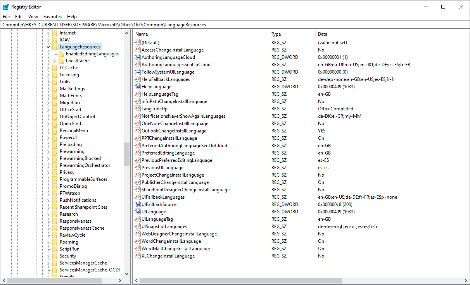This screenshot has width=470, height=285.
Task: Click the folder icon of EnabledEditingLanguages
Action: pos(61,54)
